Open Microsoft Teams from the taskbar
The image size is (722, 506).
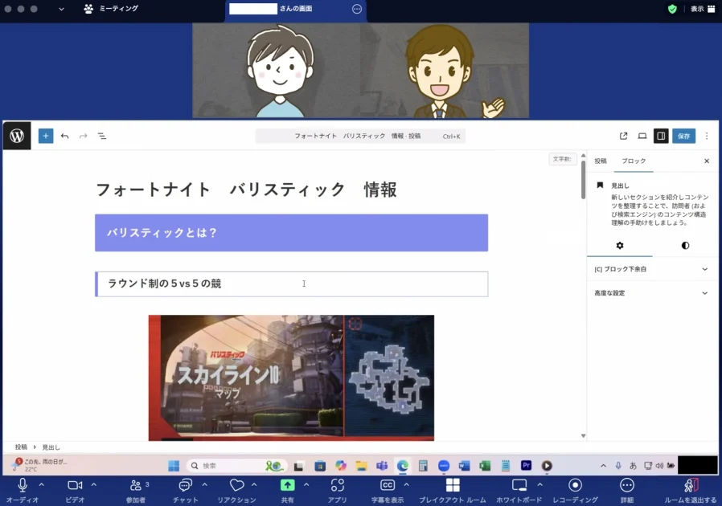(382, 466)
